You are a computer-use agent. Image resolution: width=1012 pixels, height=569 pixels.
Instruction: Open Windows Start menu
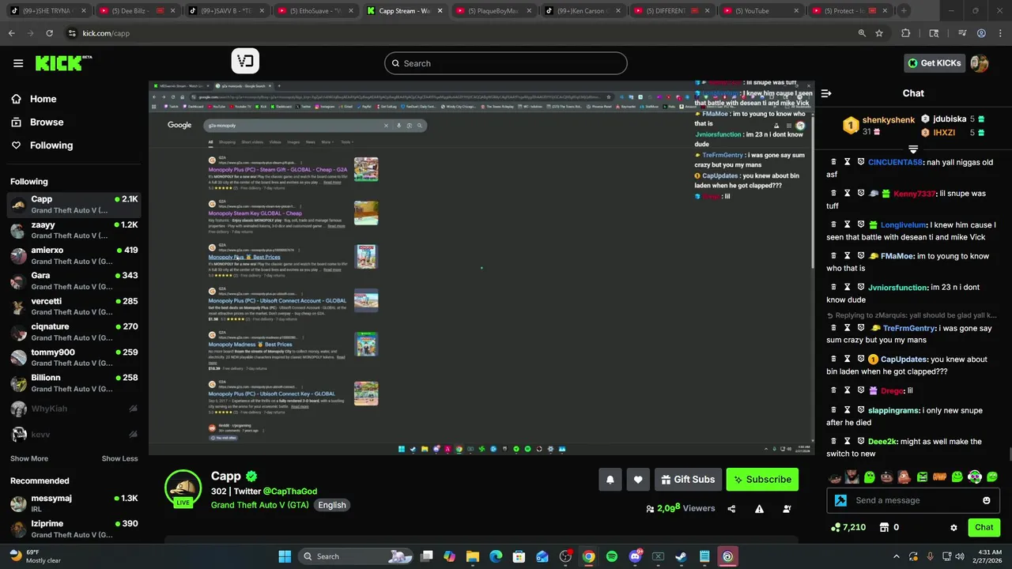(x=285, y=556)
